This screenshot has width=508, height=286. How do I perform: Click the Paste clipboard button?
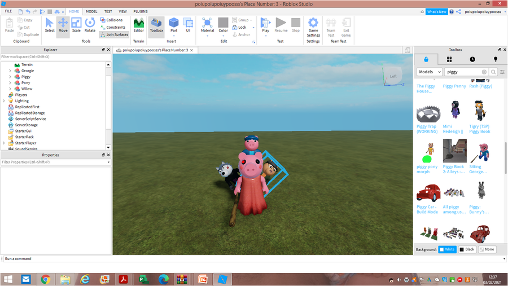click(10, 25)
